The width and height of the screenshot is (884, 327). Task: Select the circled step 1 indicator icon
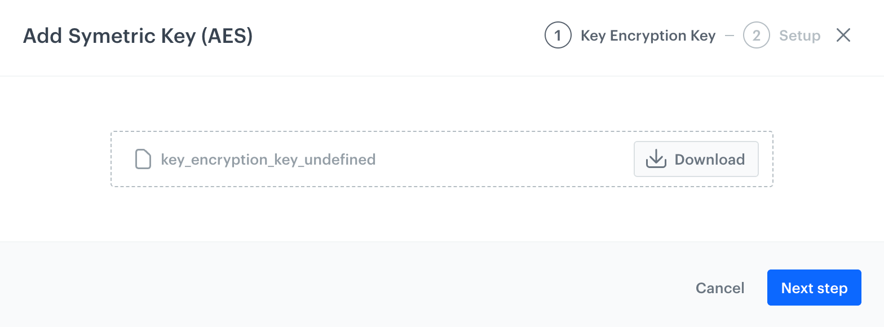pos(558,35)
